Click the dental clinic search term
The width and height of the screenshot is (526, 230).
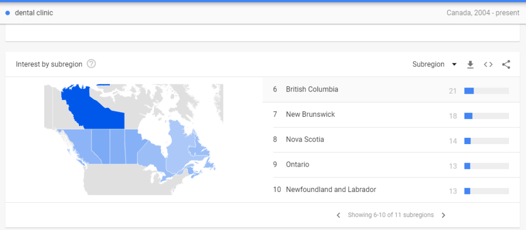point(34,13)
